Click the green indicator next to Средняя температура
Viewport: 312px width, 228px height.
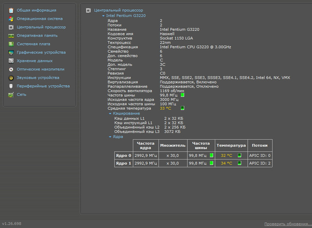pos(182,108)
